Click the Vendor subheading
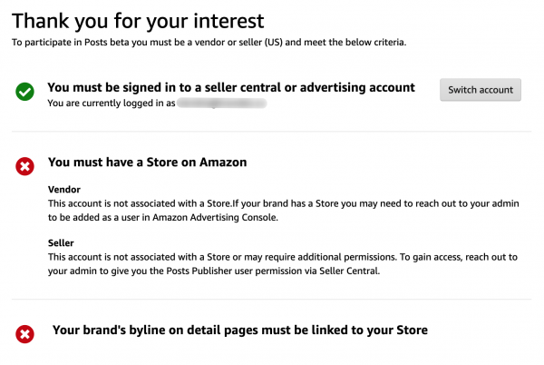 [64, 189]
